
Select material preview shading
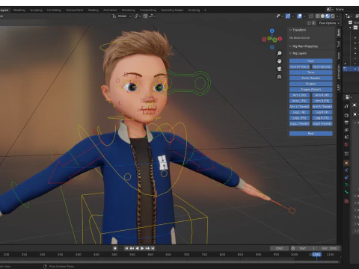328,16
